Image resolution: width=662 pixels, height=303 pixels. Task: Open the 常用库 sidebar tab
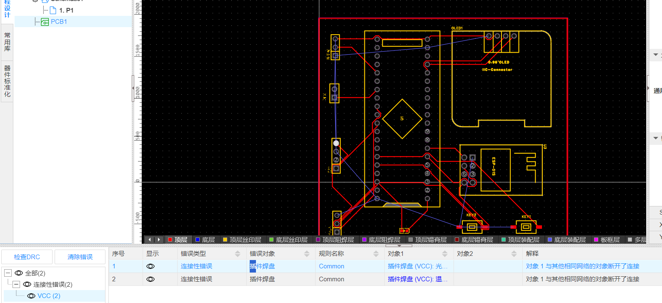point(7,42)
